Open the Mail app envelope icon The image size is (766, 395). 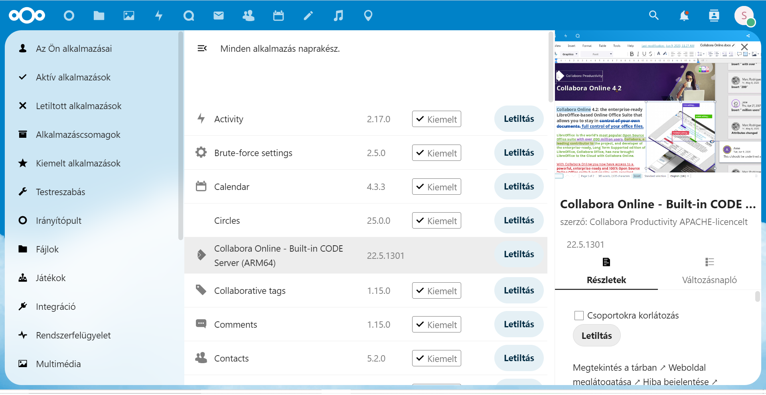tap(218, 16)
